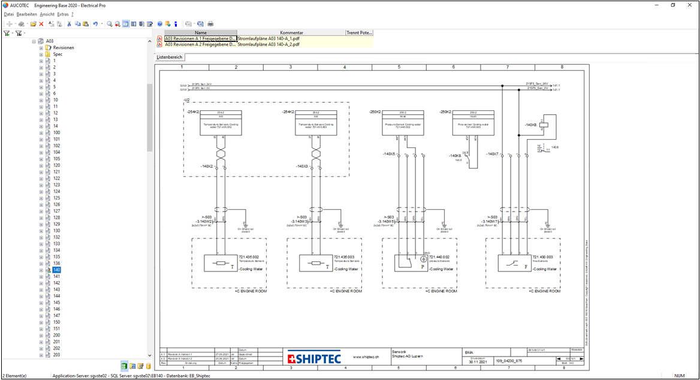This screenshot has height=380, width=700.
Task: Click the tree panel scrollbar thumb
Action: [150, 117]
